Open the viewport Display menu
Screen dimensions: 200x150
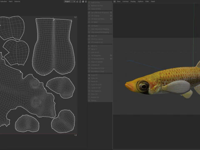click(x=133, y=2)
